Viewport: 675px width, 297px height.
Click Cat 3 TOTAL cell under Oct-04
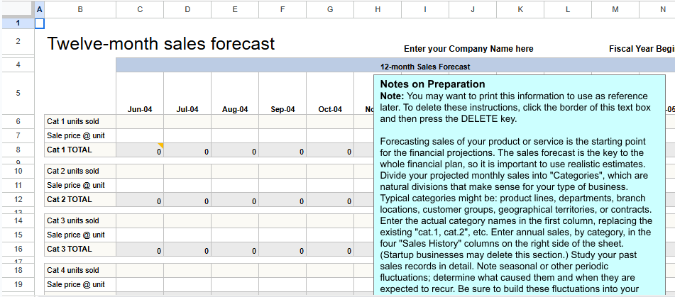tap(330, 249)
